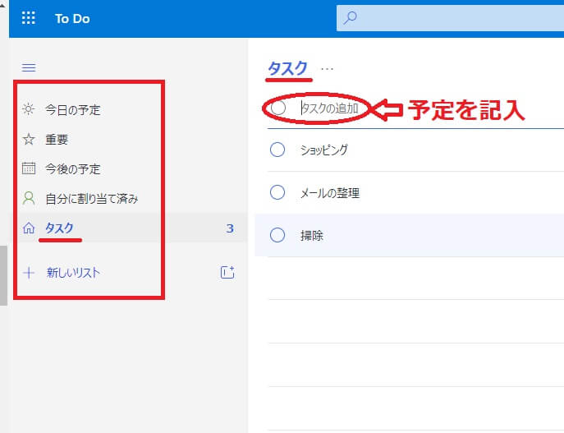Click the home icon beside タスク
The width and height of the screenshot is (564, 433).
pos(29,228)
